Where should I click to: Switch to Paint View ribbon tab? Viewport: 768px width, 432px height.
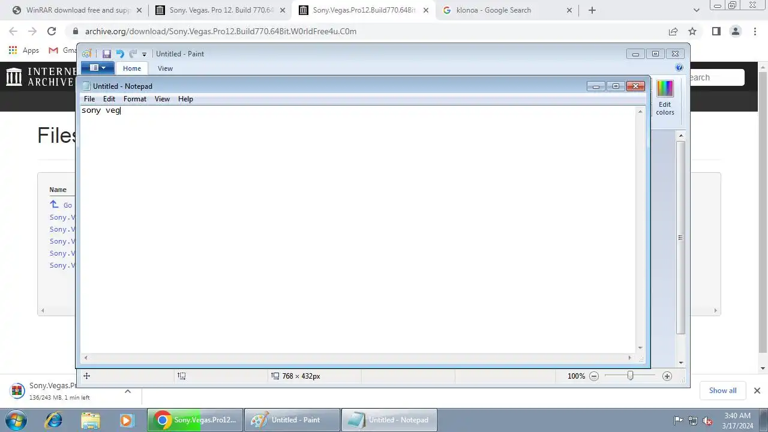[165, 68]
